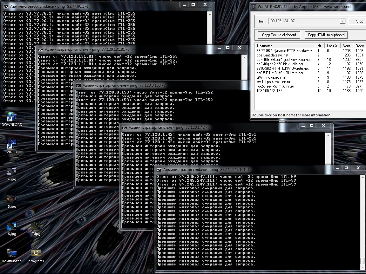Image resolution: width=366 pixels, height=274 pixels.
Task: Select the fw-2-ti-ae-1-57.msk.inn.ru row
Action: [310, 86]
